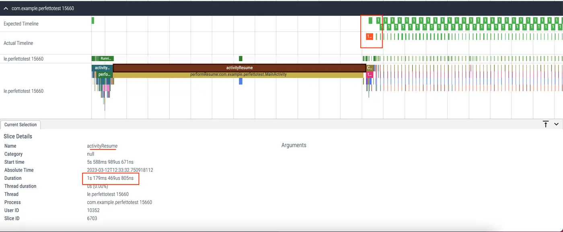The image size is (563, 232).
Task: Collapse the com.example.perfettotest process group chevron
Action: coord(6,8)
